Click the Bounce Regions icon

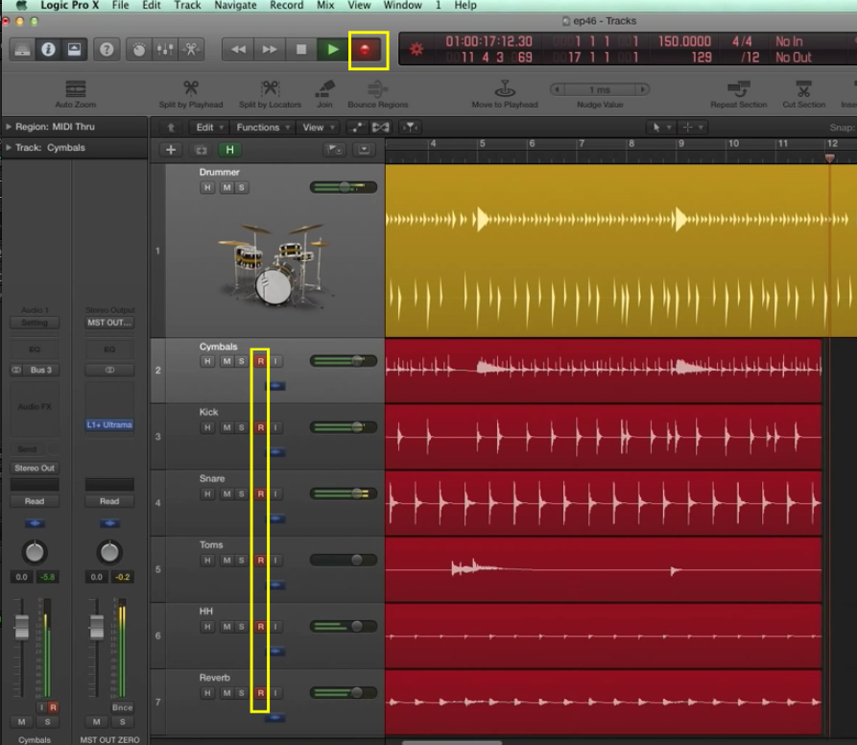point(378,88)
